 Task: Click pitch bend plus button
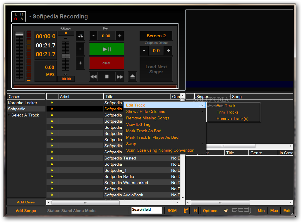80,63
